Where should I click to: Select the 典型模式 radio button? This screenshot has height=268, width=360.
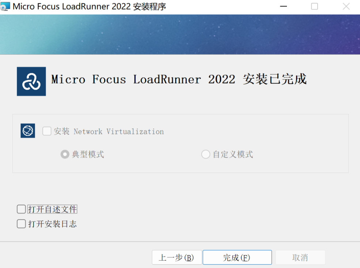click(65, 154)
